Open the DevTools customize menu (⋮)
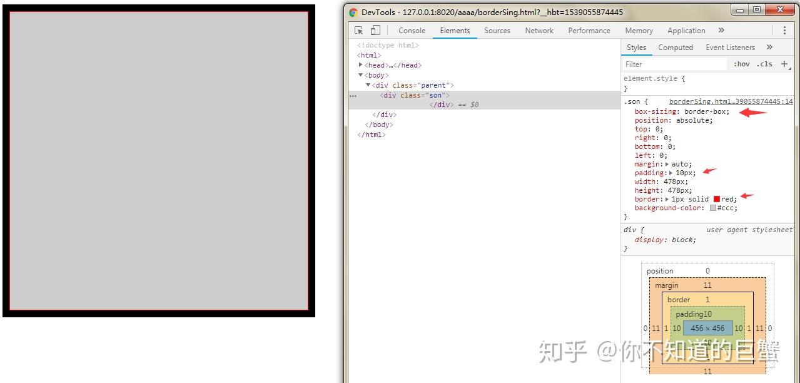 (x=785, y=29)
